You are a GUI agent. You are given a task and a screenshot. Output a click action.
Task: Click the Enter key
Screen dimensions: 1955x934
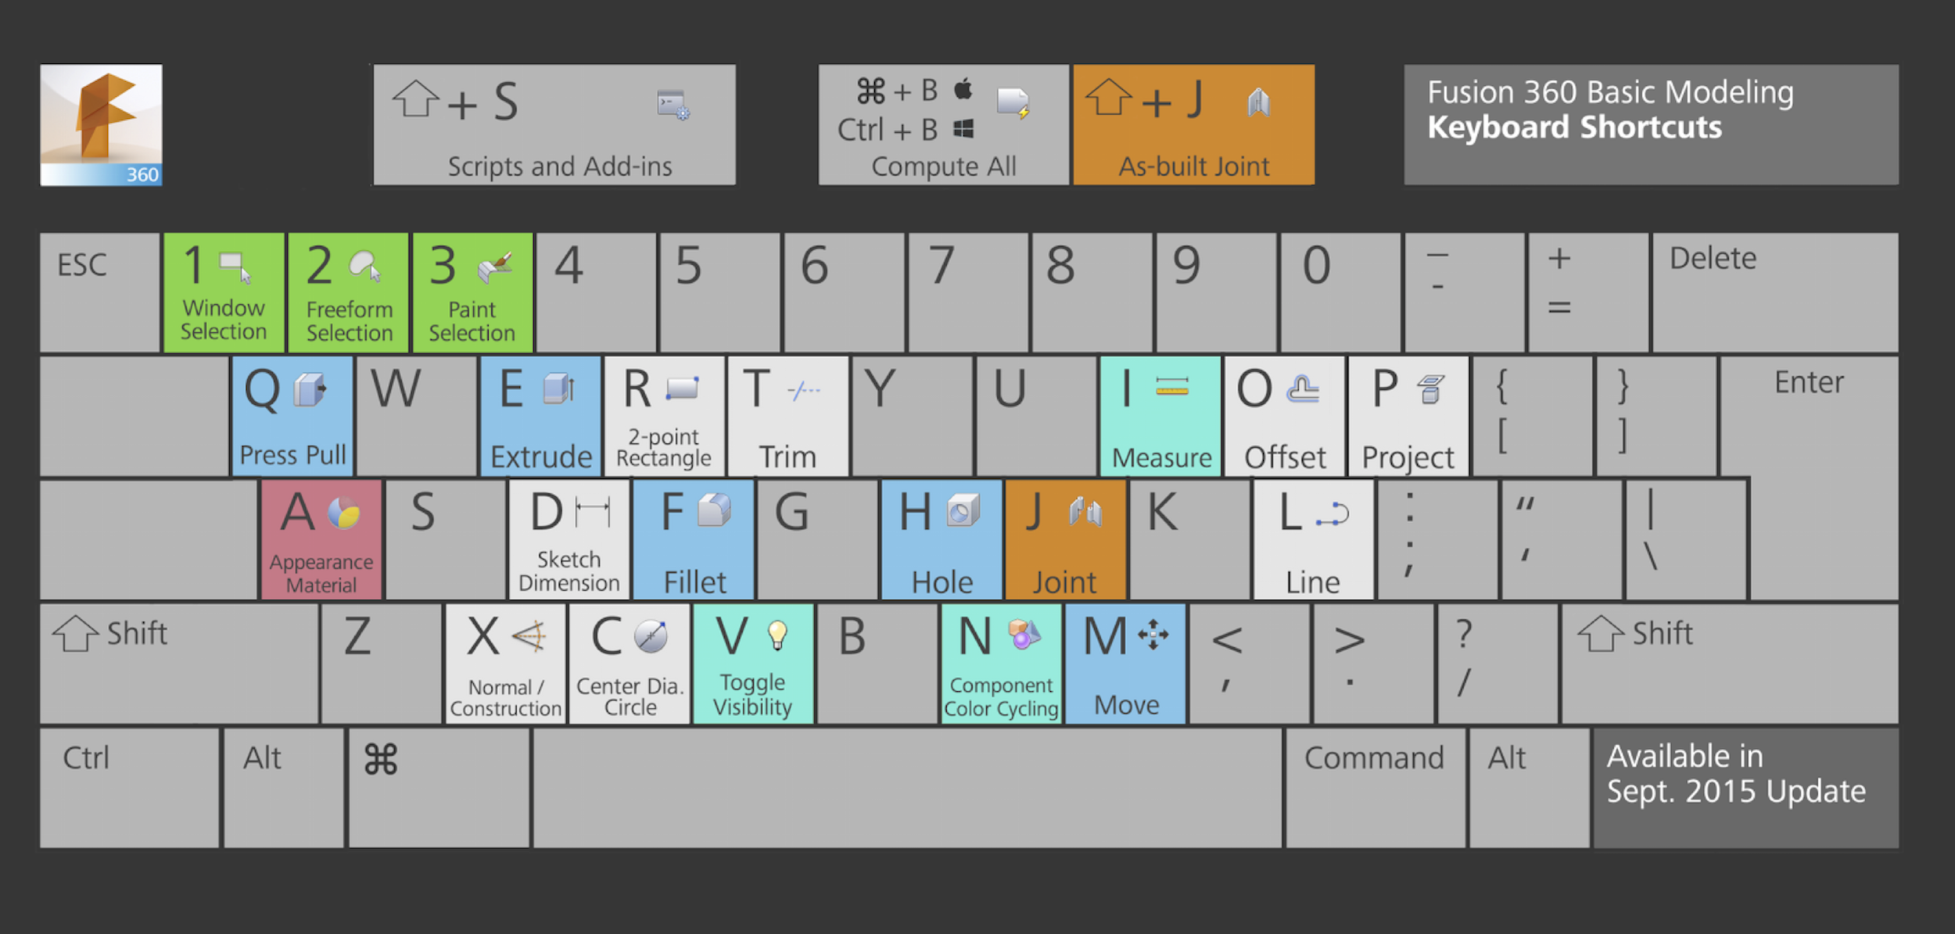[1808, 414]
